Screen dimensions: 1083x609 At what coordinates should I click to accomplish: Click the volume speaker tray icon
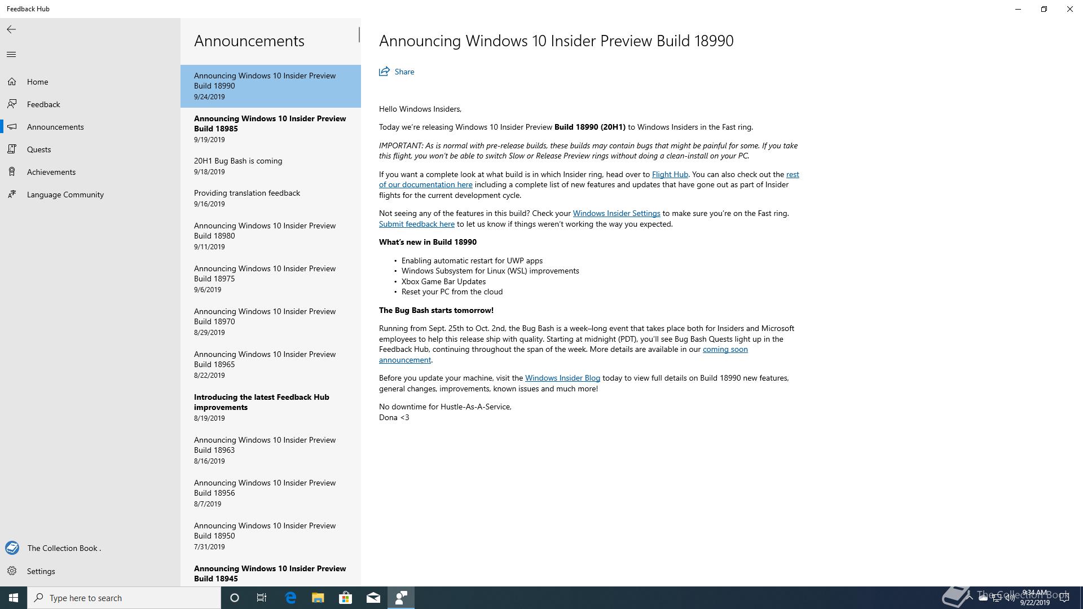click(1010, 598)
